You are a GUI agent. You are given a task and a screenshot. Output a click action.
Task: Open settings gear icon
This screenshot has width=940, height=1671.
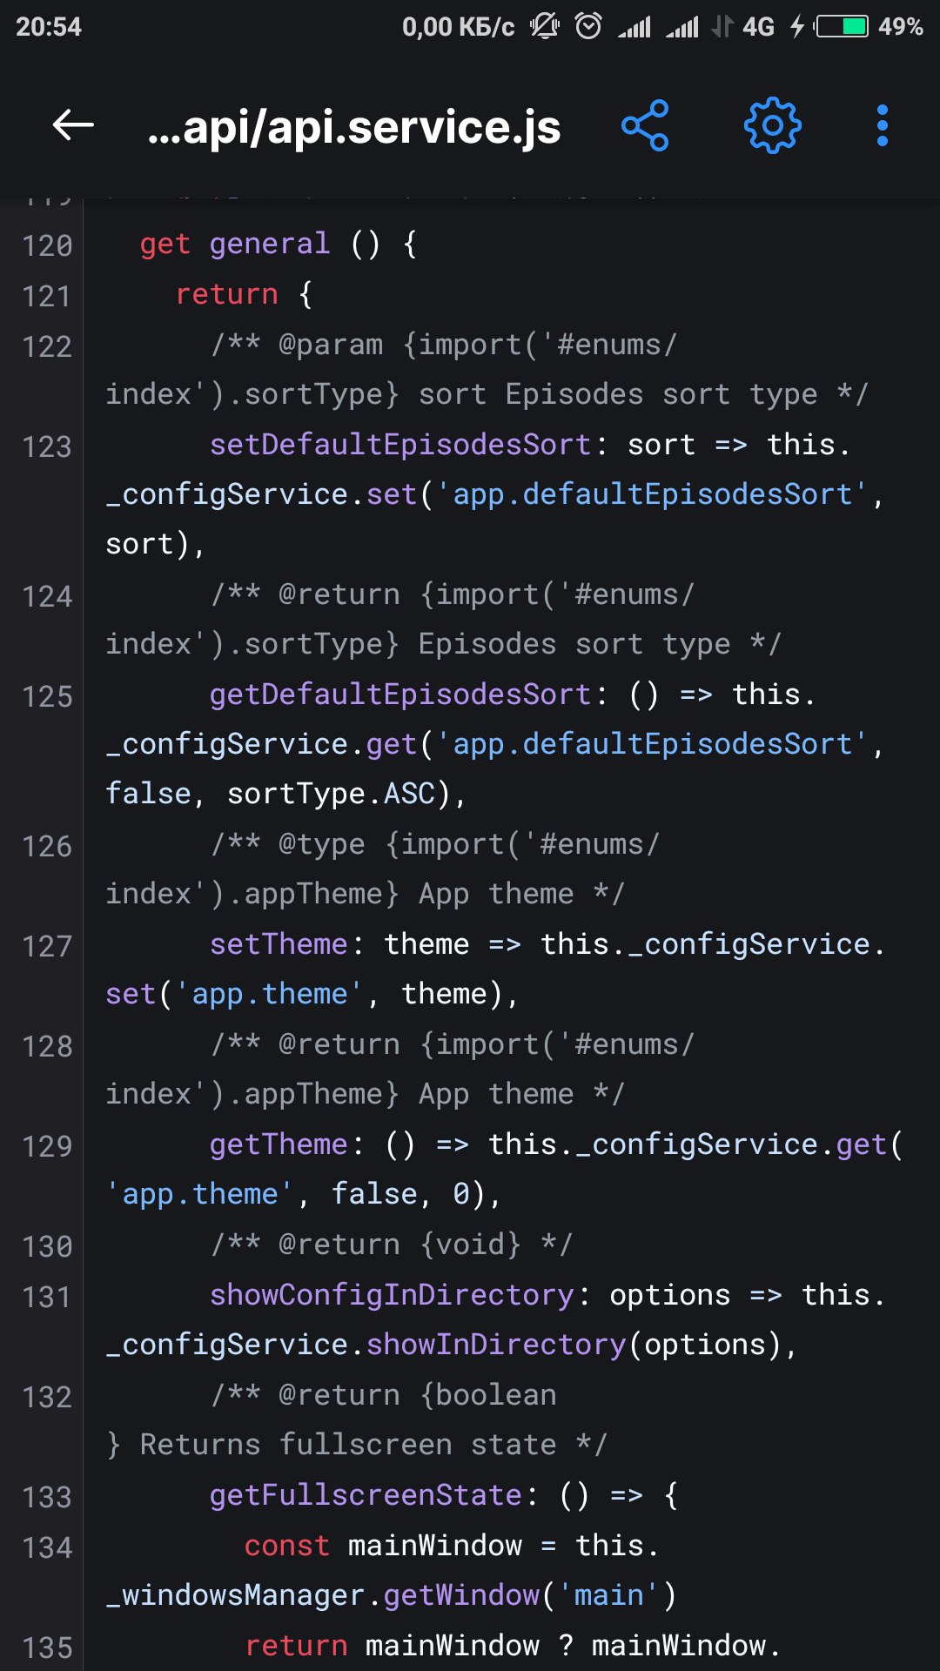772,125
